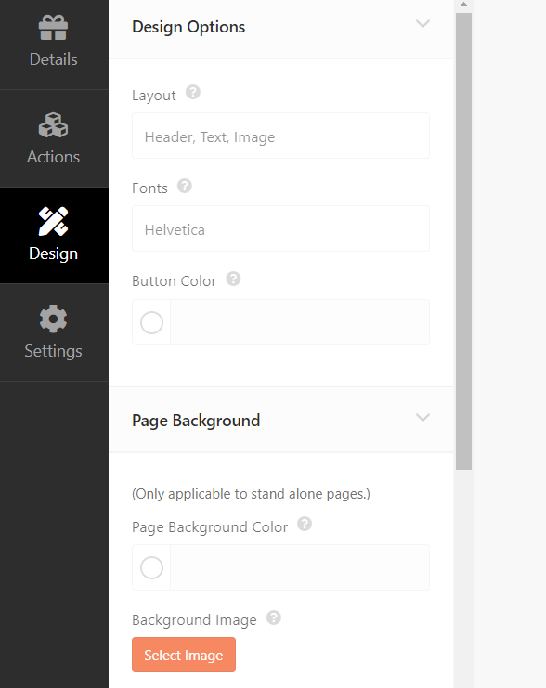The height and width of the screenshot is (688, 546).
Task: Click the pencil-and-ruler Design icon
Action: [x=53, y=221]
